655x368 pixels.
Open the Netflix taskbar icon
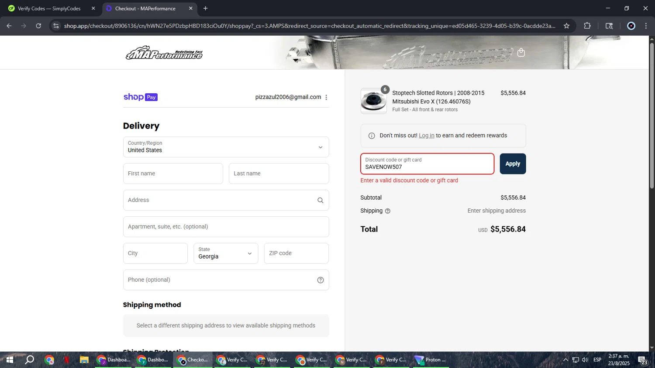(66, 360)
